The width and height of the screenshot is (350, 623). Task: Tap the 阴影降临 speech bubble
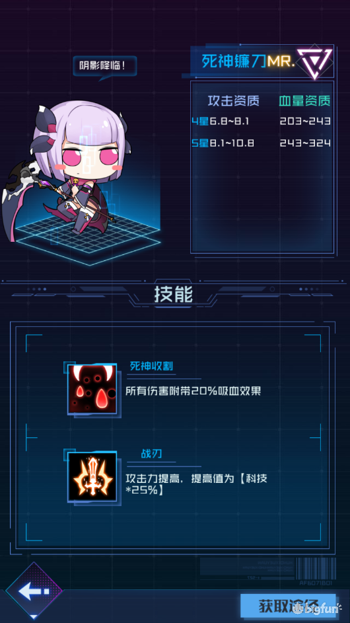(x=105, y=66)
